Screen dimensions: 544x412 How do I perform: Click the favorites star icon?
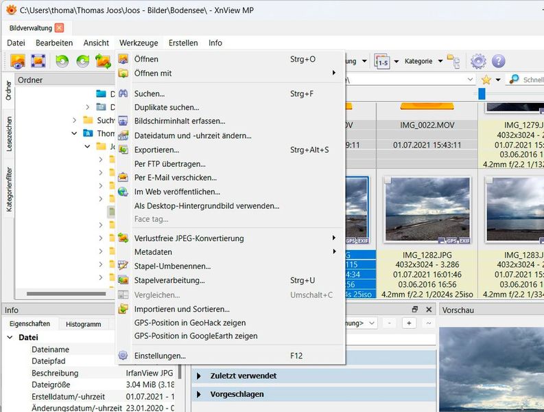(486, 80)
